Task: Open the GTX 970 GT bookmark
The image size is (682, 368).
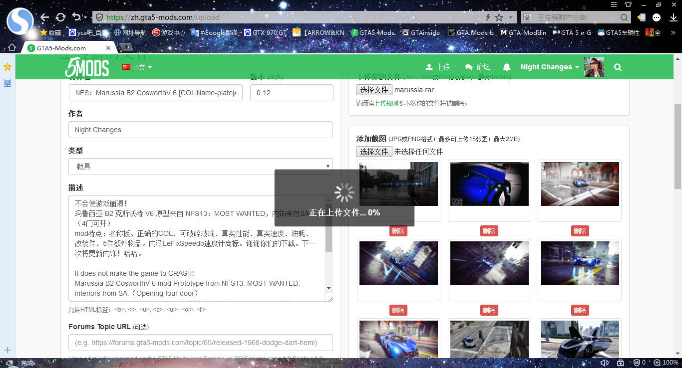Action: point(265,33)
